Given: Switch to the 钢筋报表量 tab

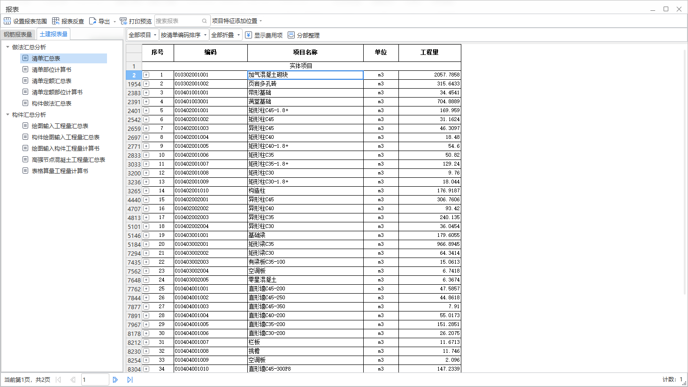Looking at the screenshot, I should pyautogui.click(x=18, y=34).
